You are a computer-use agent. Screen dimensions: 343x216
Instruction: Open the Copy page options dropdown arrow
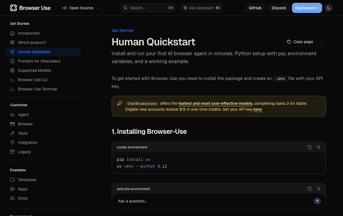click(321, 42)
